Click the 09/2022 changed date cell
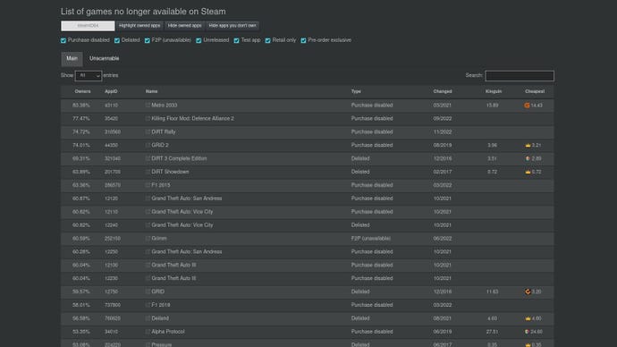 coord(443,118)
